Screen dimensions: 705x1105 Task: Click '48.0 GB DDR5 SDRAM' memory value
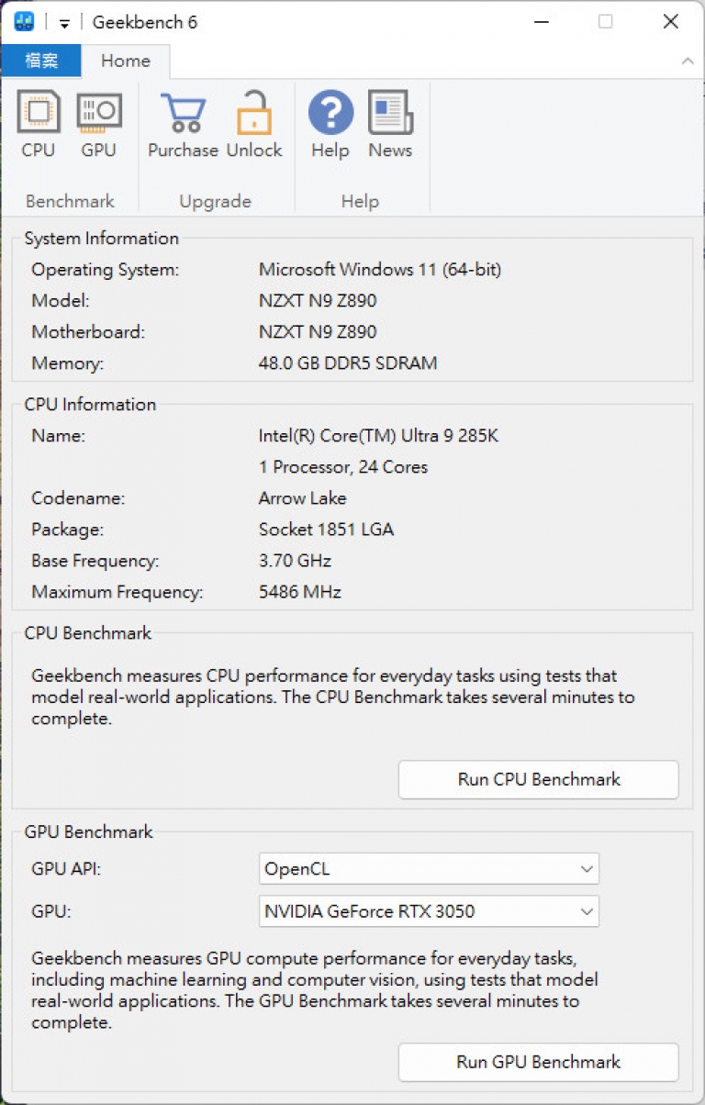coord(348,363)
